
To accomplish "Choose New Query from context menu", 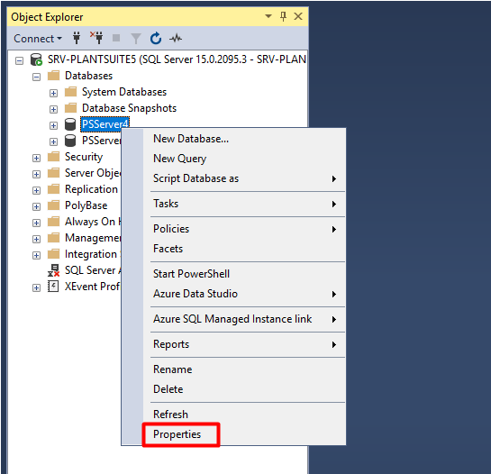I will click(180, 159).
